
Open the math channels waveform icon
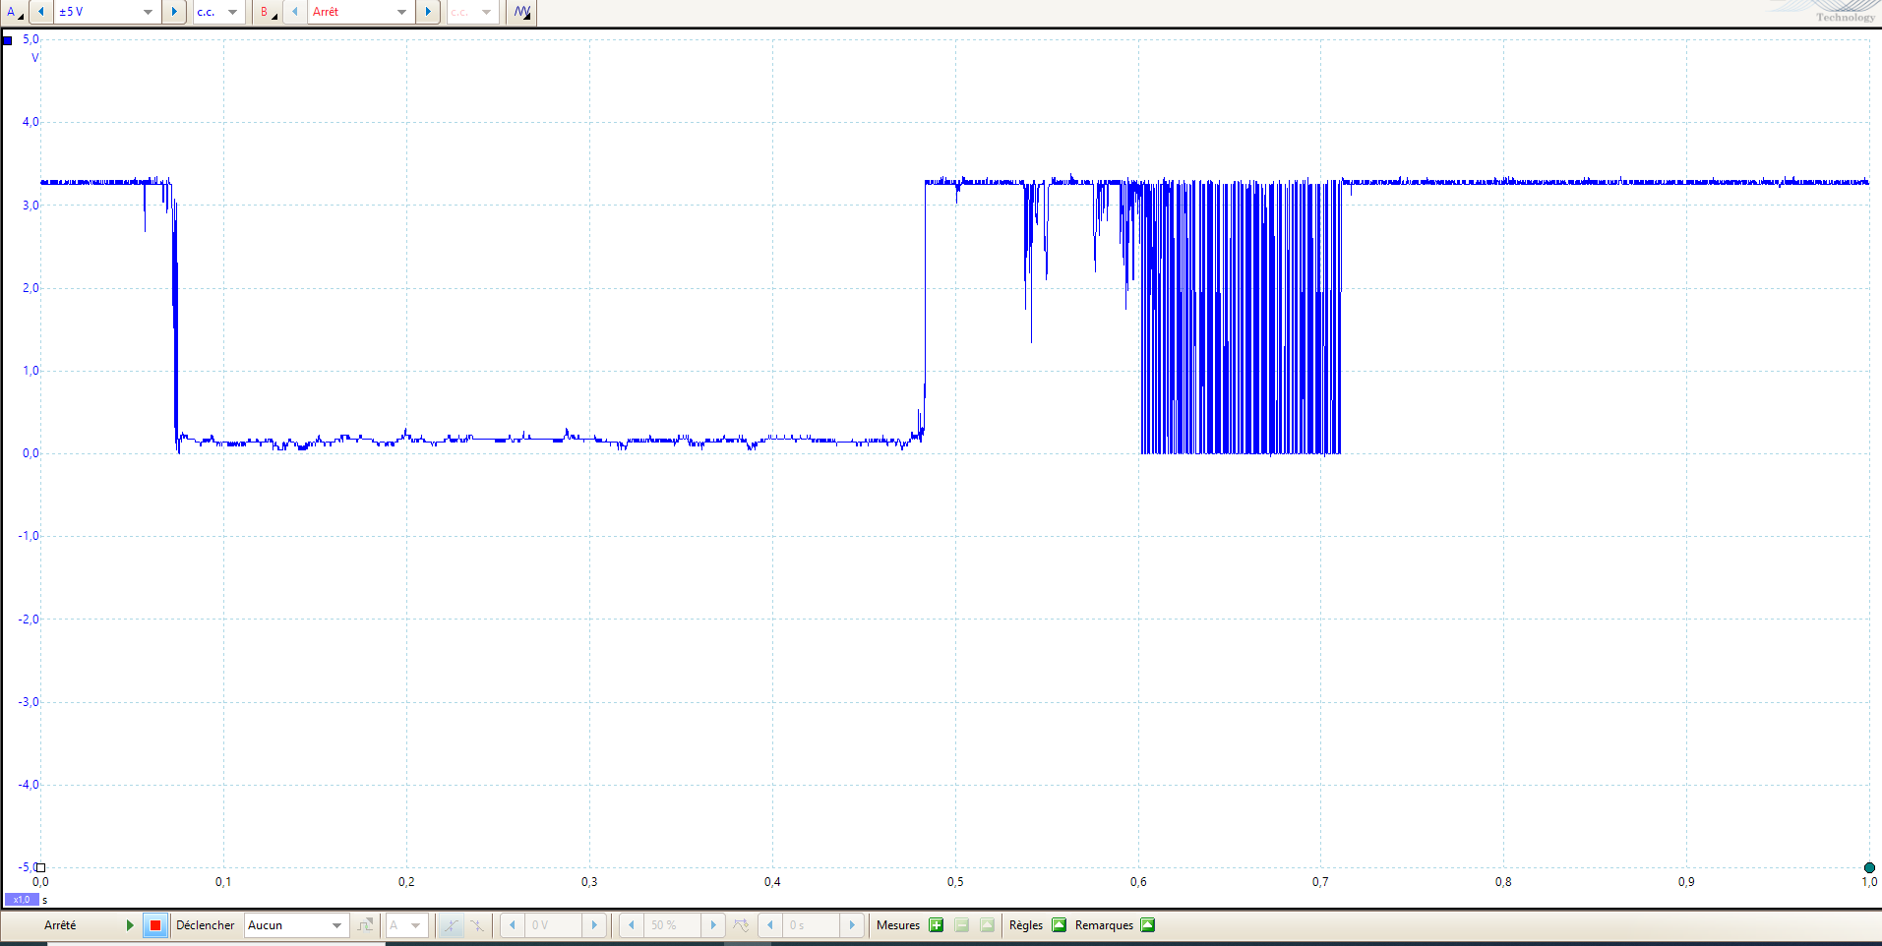point(522,12)
